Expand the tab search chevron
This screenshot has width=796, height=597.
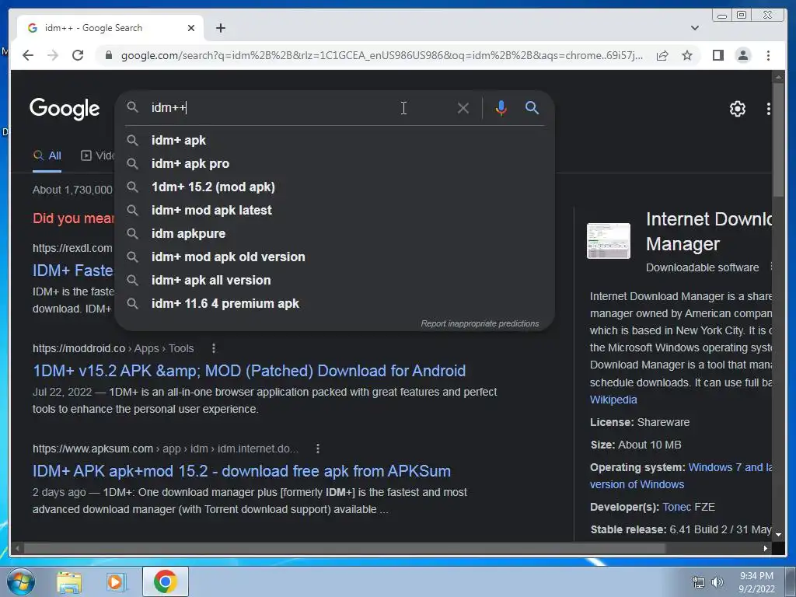pos(695,28)
